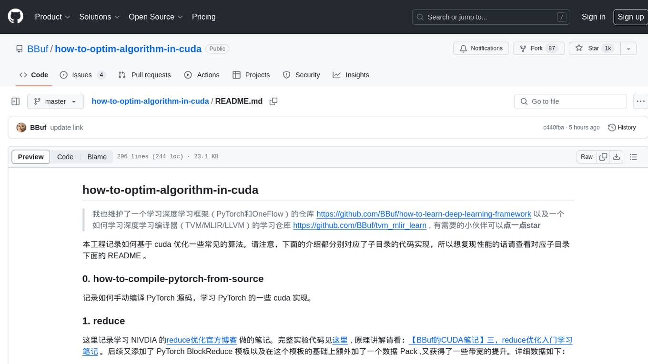Open the BBuf commit author link
The image size is (648, 364).
point(38,128)
